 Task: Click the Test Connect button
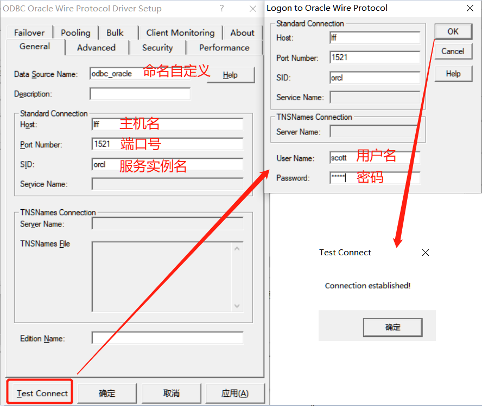(40, 393)
